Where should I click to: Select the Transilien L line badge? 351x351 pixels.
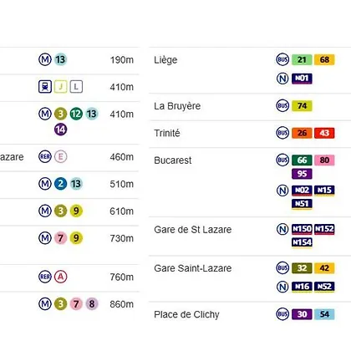[x=76, y=87]
